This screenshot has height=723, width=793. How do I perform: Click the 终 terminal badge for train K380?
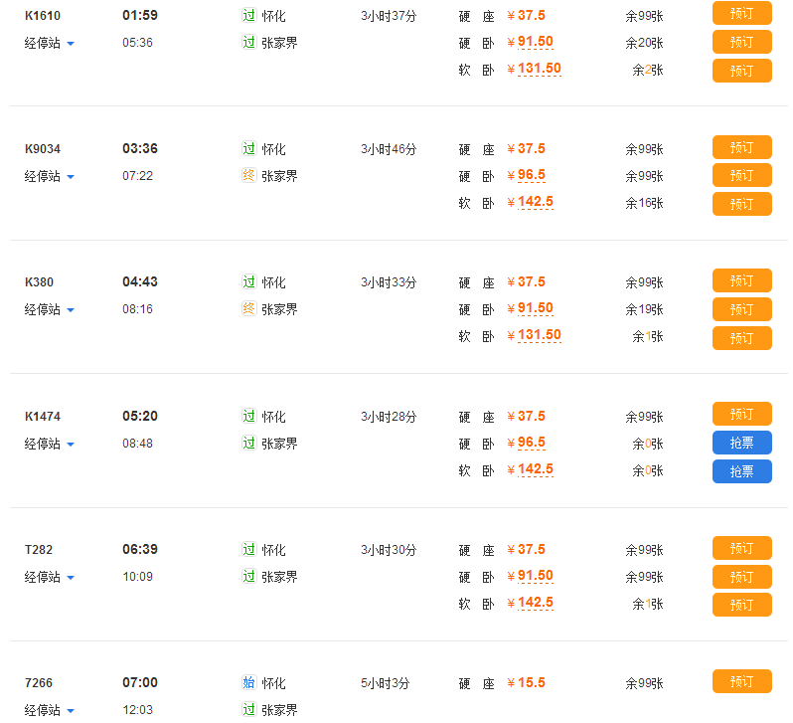coord(248,309)
